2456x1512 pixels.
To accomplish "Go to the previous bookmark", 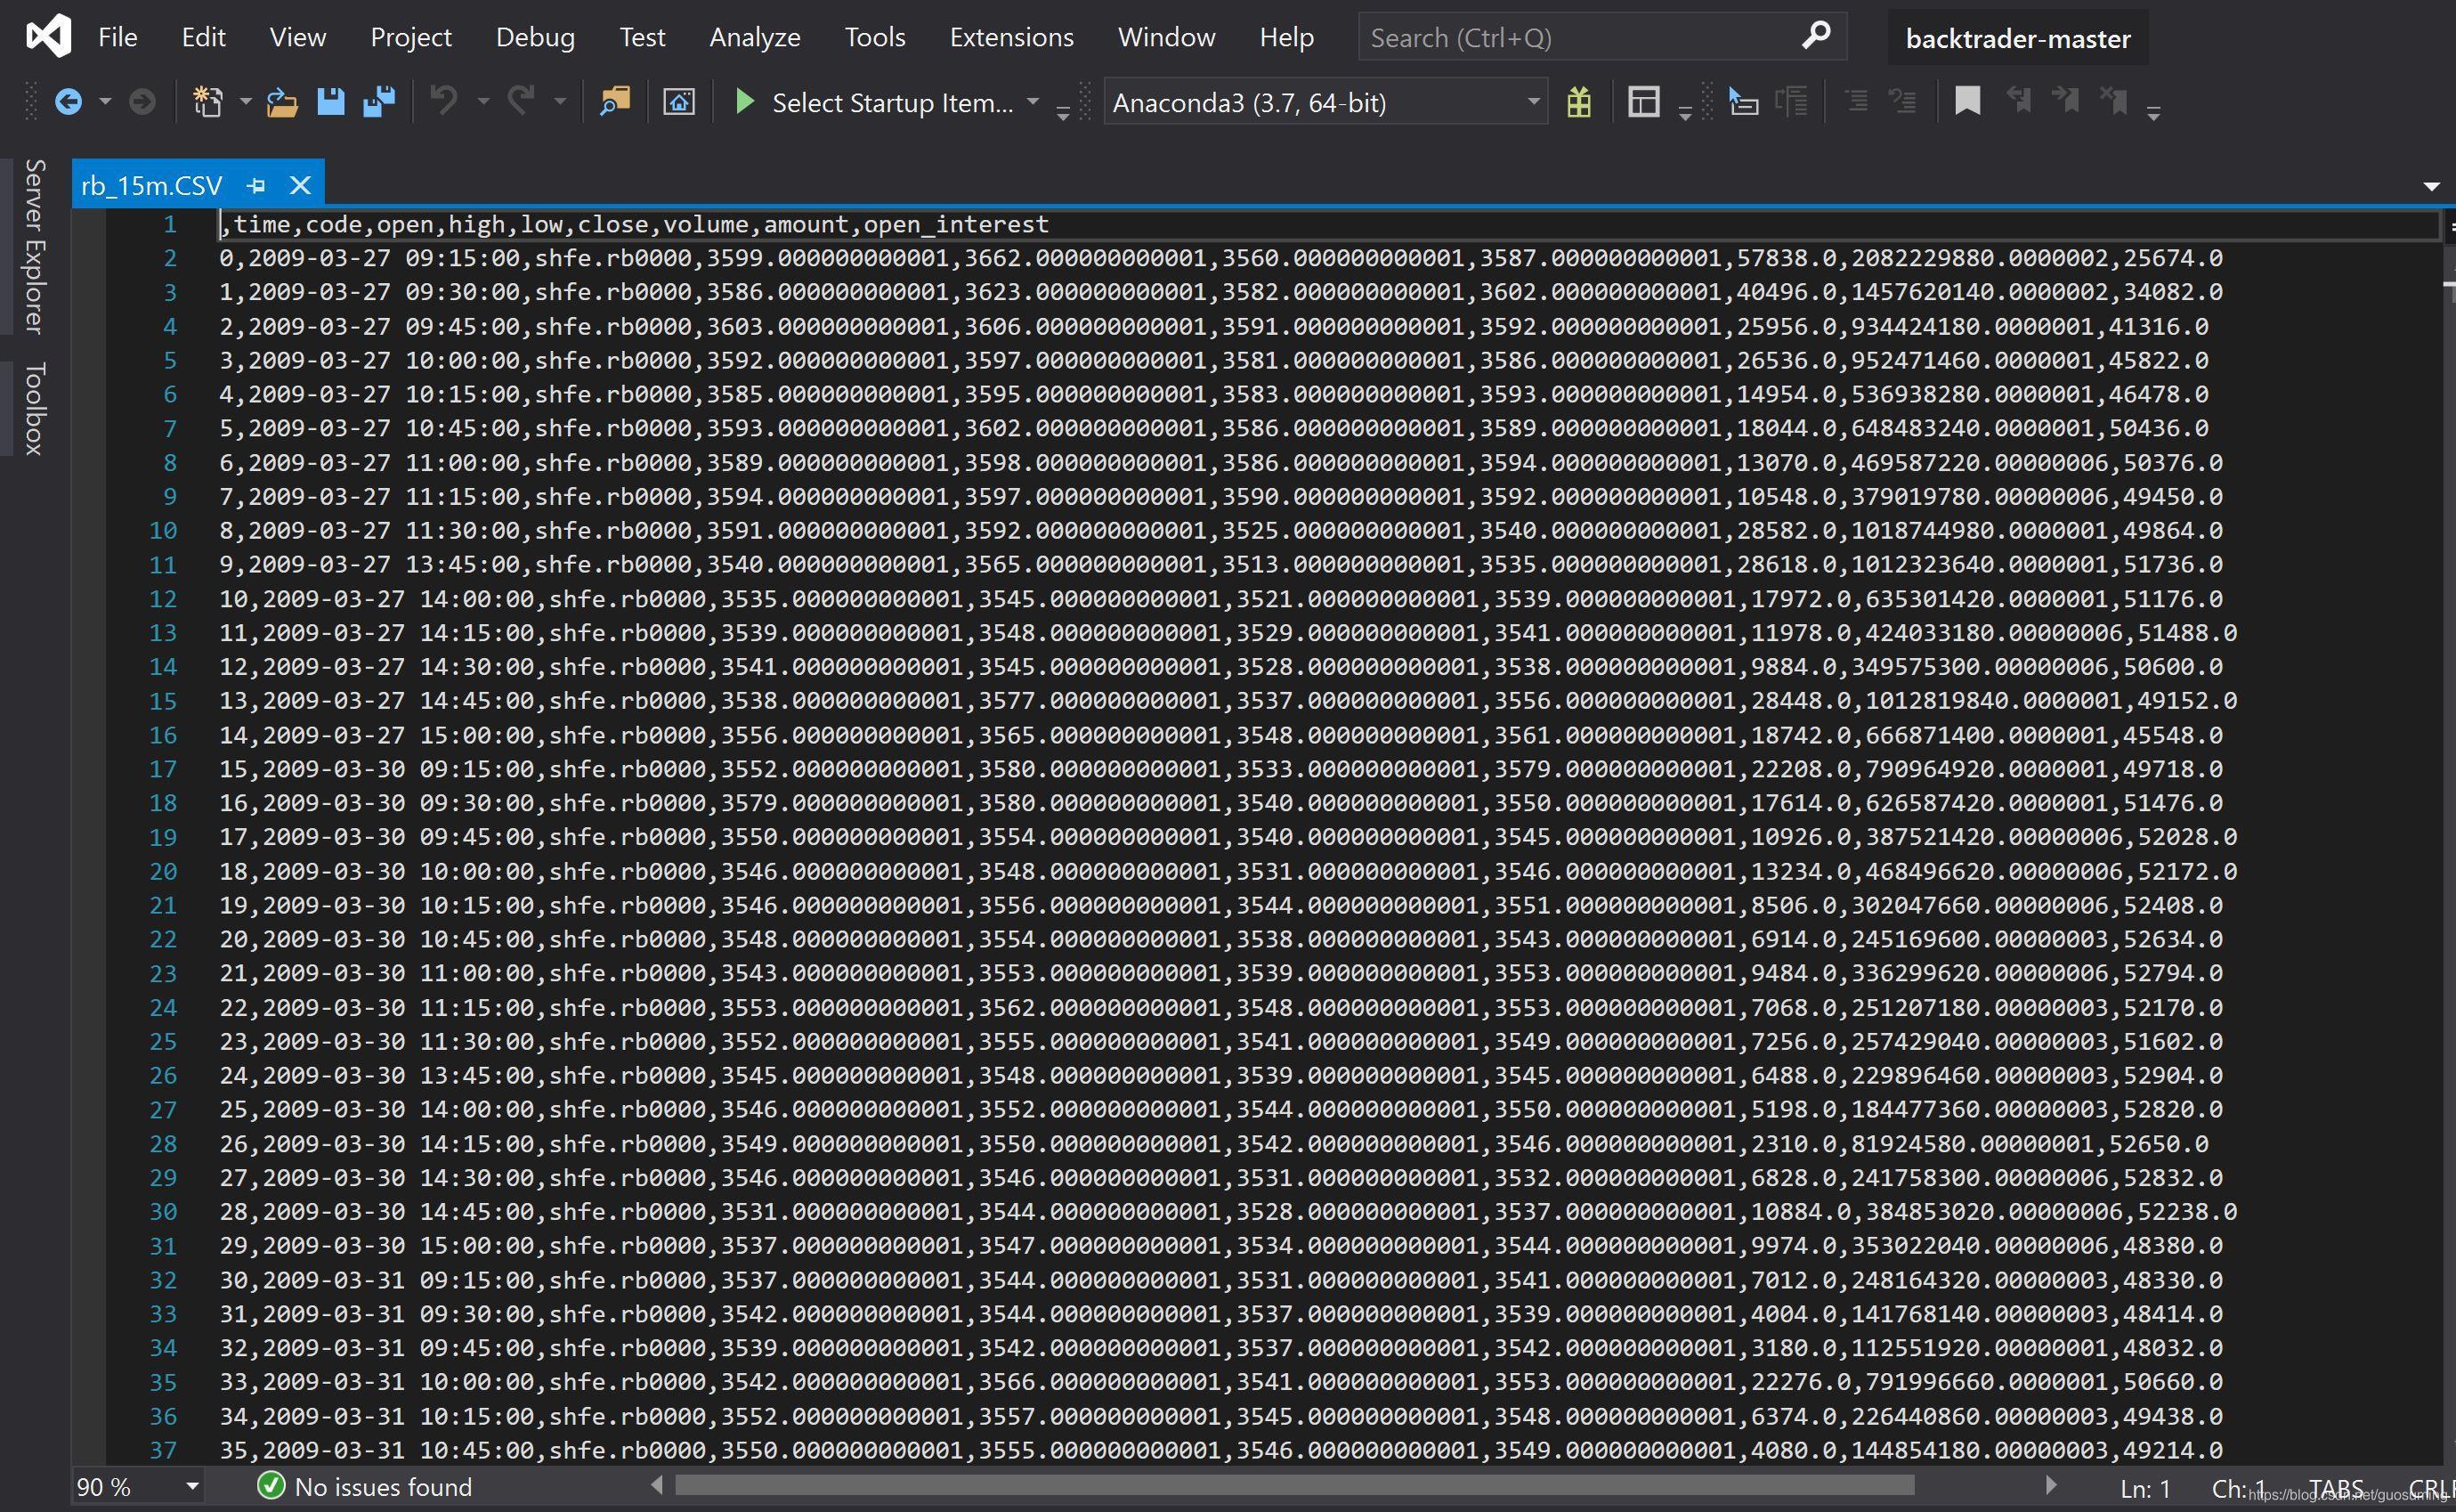I will coord(2018,101).
